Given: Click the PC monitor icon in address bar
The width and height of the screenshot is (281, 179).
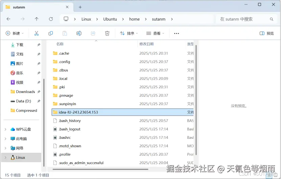Looking at the screenshot, I should [66, 19].
